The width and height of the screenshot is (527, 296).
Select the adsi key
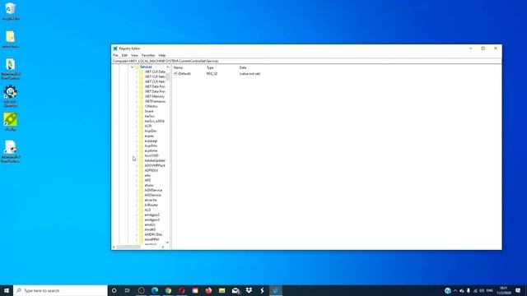147,175
